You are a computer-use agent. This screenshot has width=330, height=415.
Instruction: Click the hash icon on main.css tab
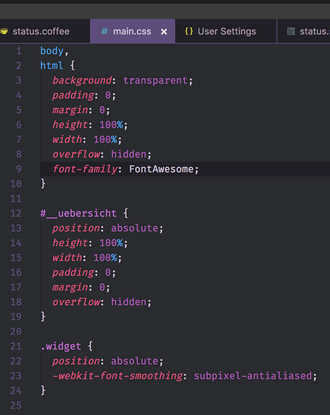click(104, 31)
